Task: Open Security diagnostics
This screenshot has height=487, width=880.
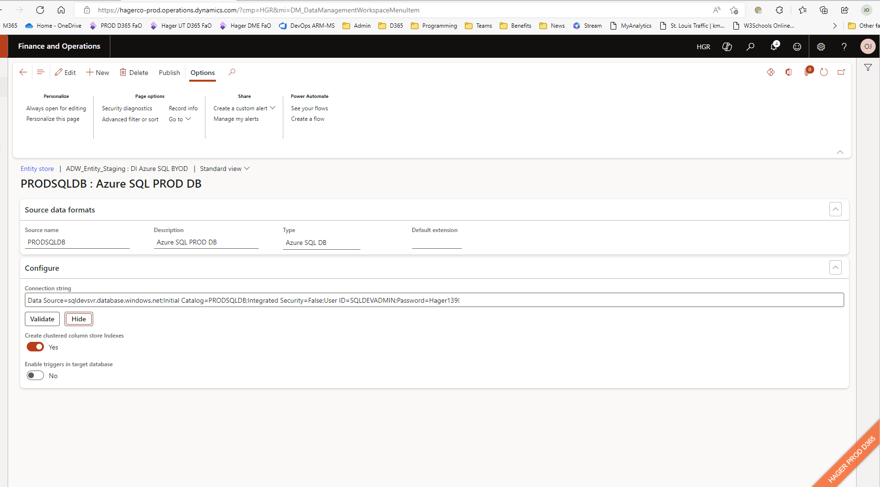Action: click(127, 108)
